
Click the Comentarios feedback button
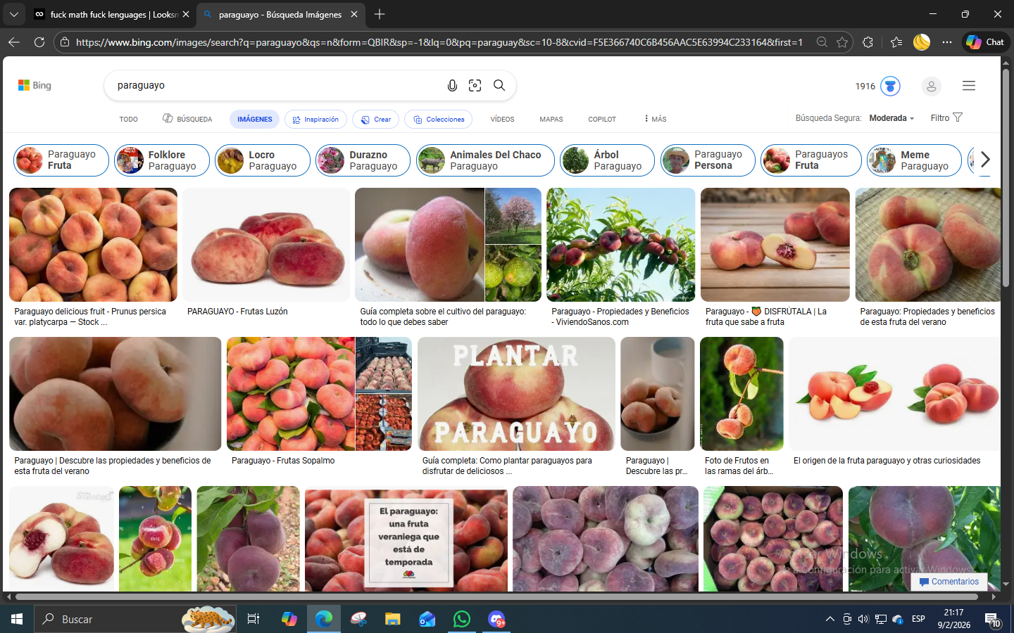[x=949, y=582]
